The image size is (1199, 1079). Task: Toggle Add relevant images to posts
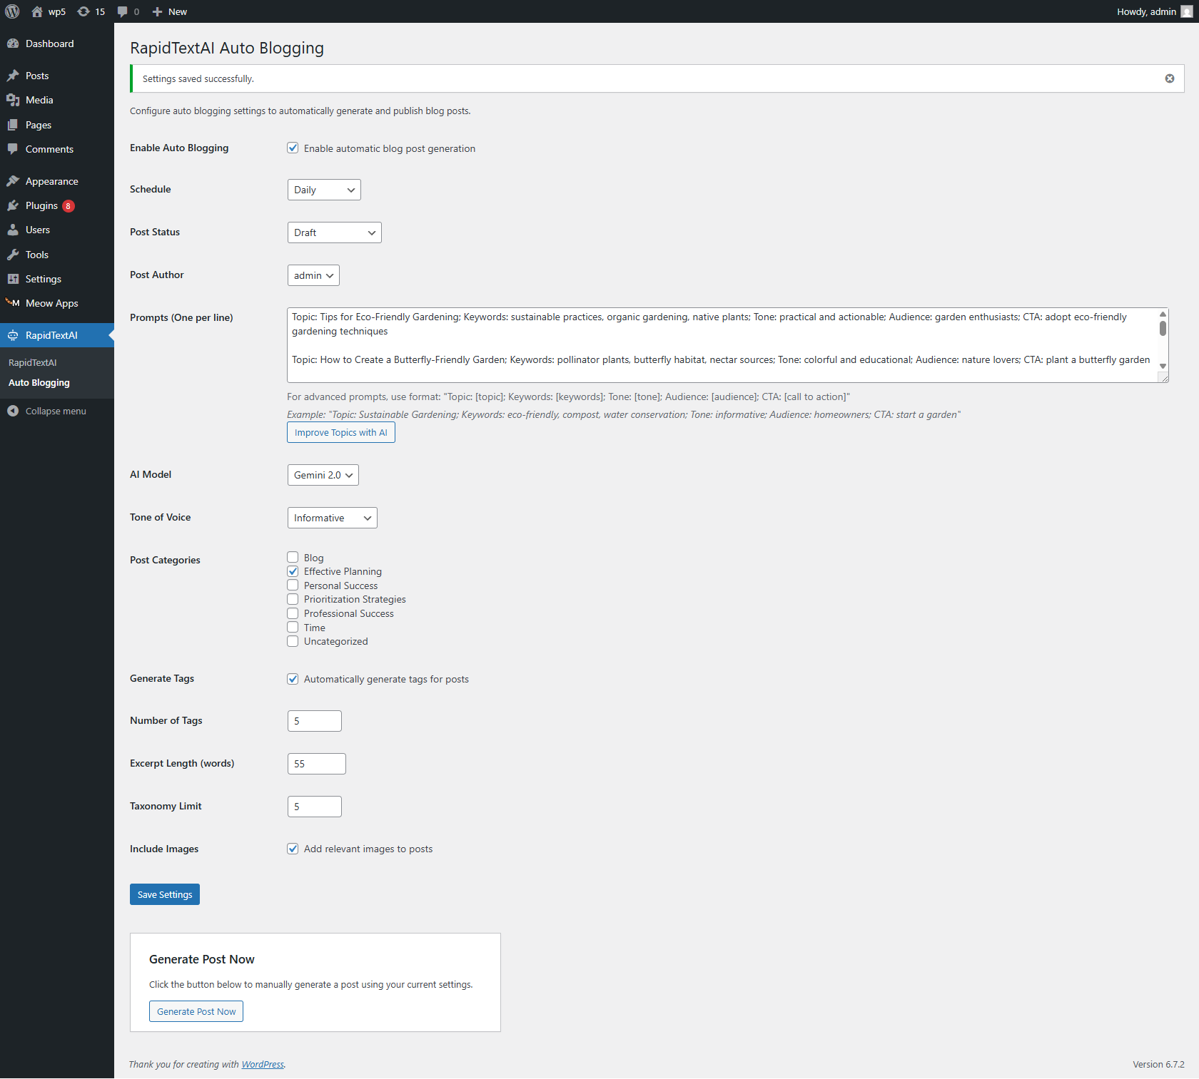click(293, 849)
